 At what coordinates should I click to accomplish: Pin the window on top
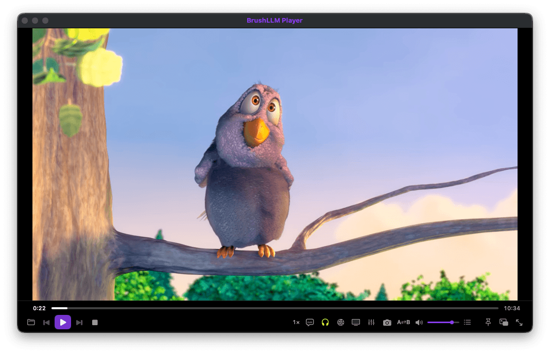tap(488, 322)
